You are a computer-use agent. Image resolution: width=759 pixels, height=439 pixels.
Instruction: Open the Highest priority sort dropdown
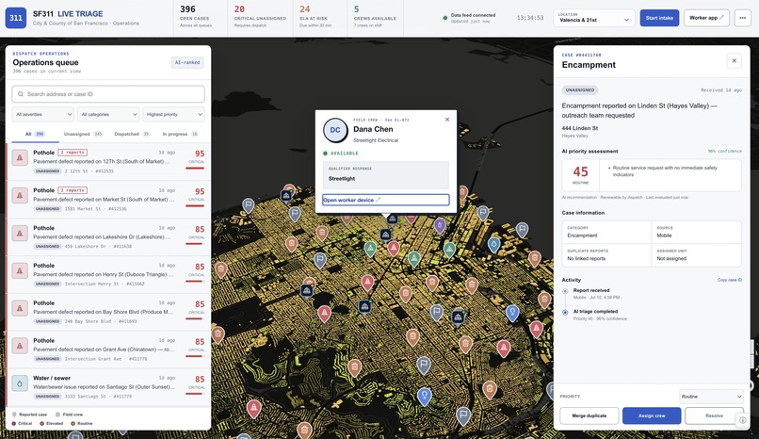click(173, 114)
